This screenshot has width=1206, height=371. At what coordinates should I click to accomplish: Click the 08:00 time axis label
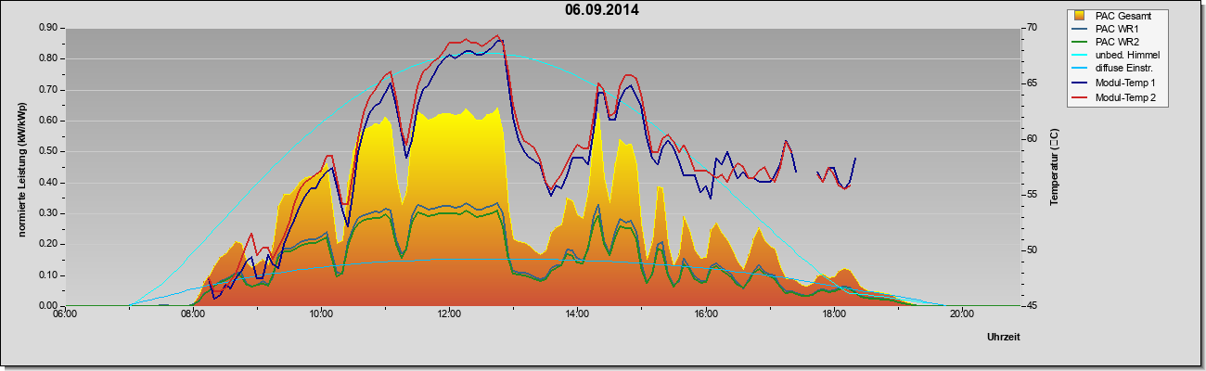[x=193, y=313]
